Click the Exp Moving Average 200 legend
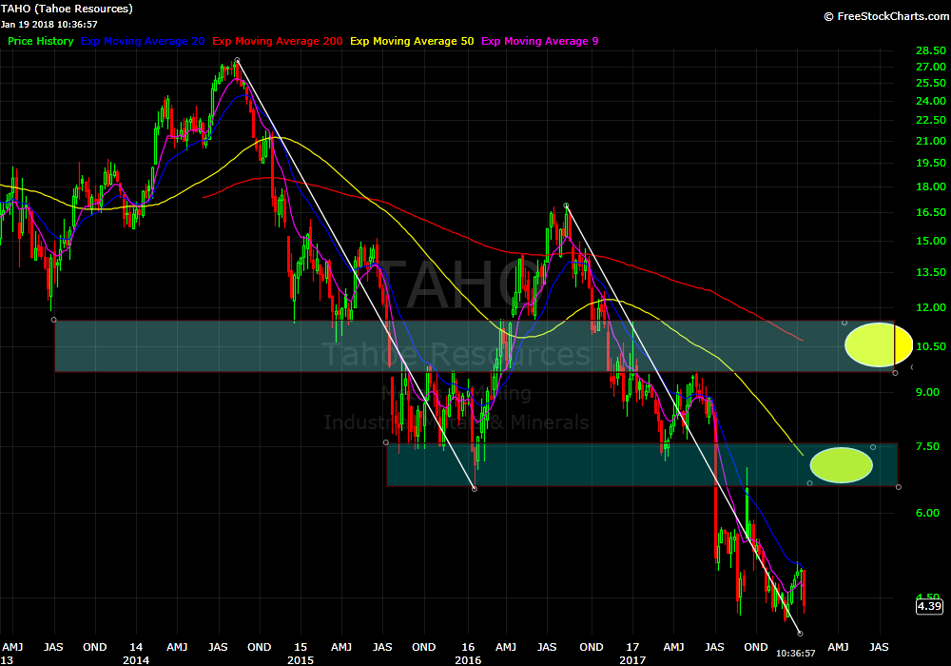The width and height of the screenshot is (951, 666). pyautogui.click(x=277, y=41)
